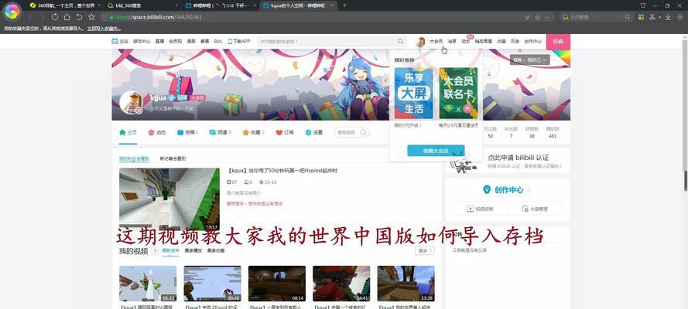Open the colorful extensions grid icon
Screen dimensions: 688x309
click(641, 17)
